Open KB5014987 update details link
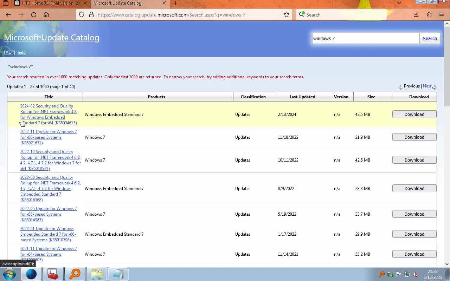 [49, 214]
